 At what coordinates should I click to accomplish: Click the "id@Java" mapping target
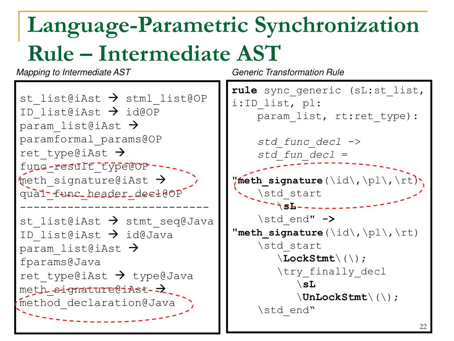149,235
